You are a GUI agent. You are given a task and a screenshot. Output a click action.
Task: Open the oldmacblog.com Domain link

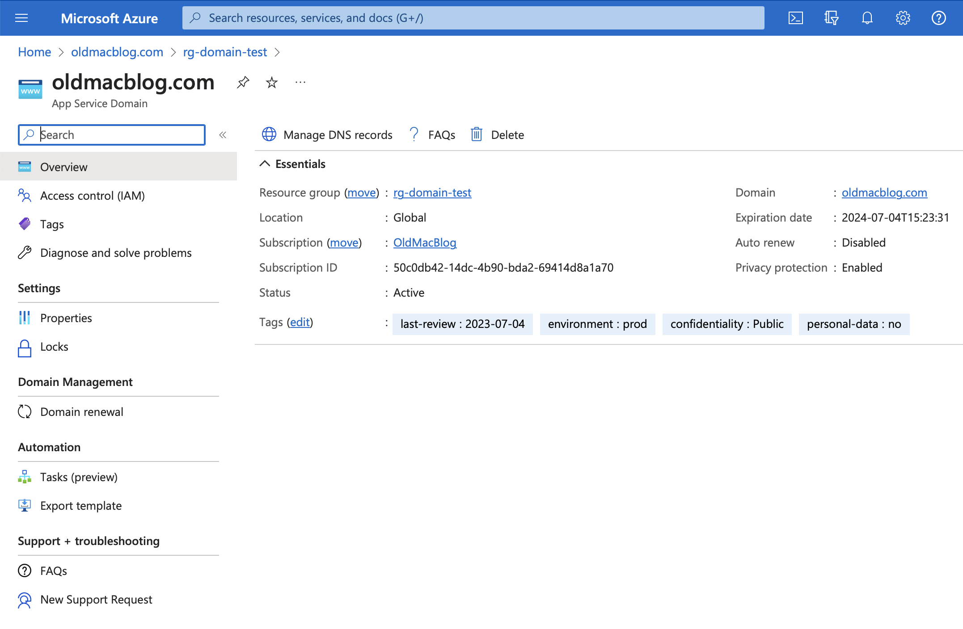coord(884,193)
